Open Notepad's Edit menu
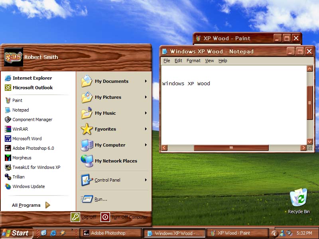319x239 pixels. (x=178, y=61)
